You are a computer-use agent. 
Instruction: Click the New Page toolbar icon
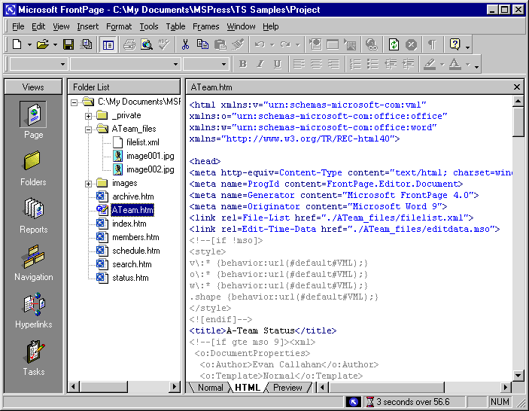click(17, 44)
